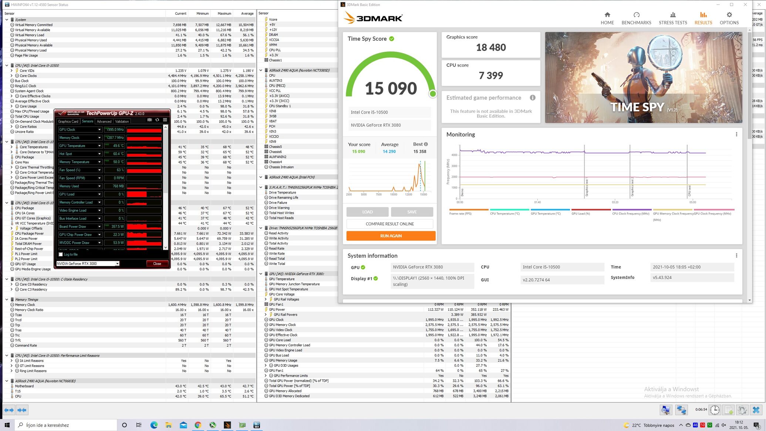Show hidden system tray icons
This screenshot has height=431, width=766.
click(x=681, y=425)
